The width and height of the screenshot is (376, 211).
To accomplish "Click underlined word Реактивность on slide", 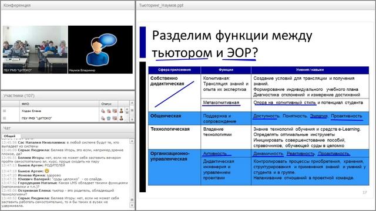I will [301, 154].
